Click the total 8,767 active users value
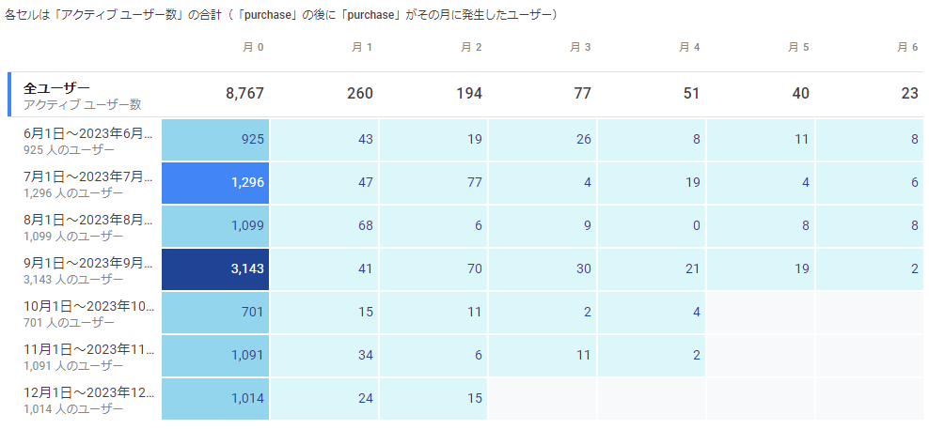Viewport: 929px width, 429px height. point(244,94)
